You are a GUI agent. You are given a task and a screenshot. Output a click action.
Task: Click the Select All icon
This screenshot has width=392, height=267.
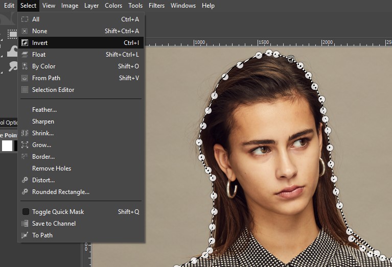[x=25, y=19]
